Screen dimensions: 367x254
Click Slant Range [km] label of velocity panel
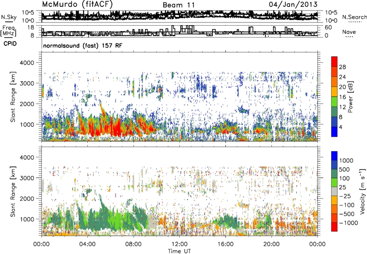(13, 192)
